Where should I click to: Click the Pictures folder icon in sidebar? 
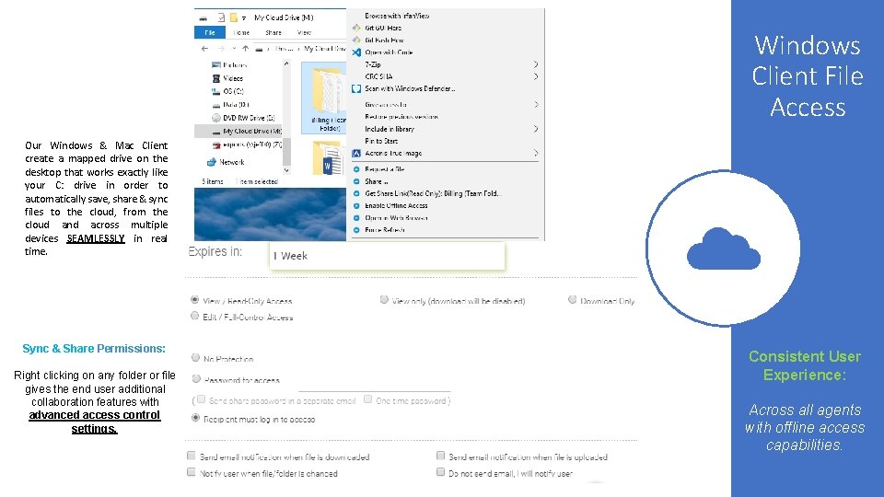coord(215,65)
